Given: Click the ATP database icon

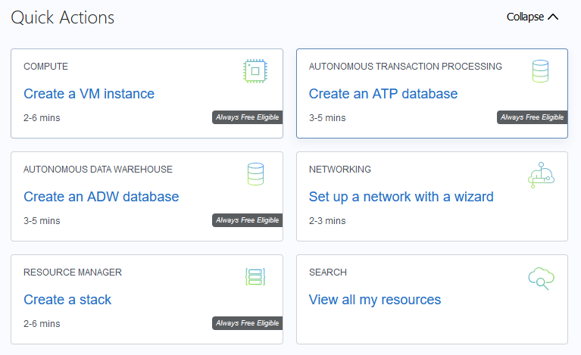Looking at the screenshot, I should [540, 71].
